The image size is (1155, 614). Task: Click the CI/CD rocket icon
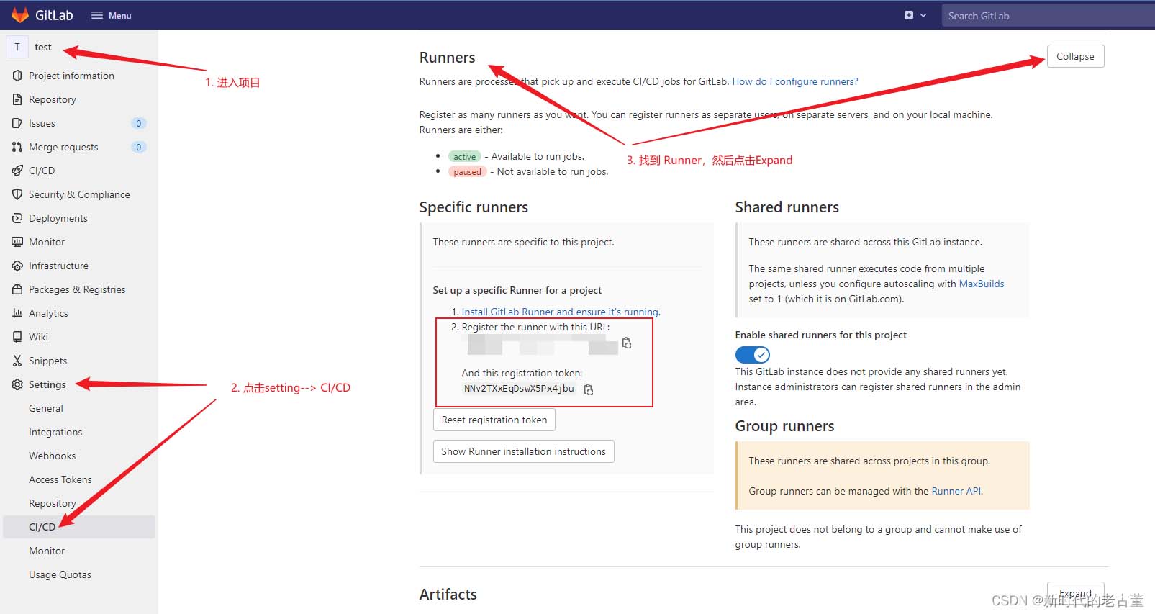pos(17,171)
